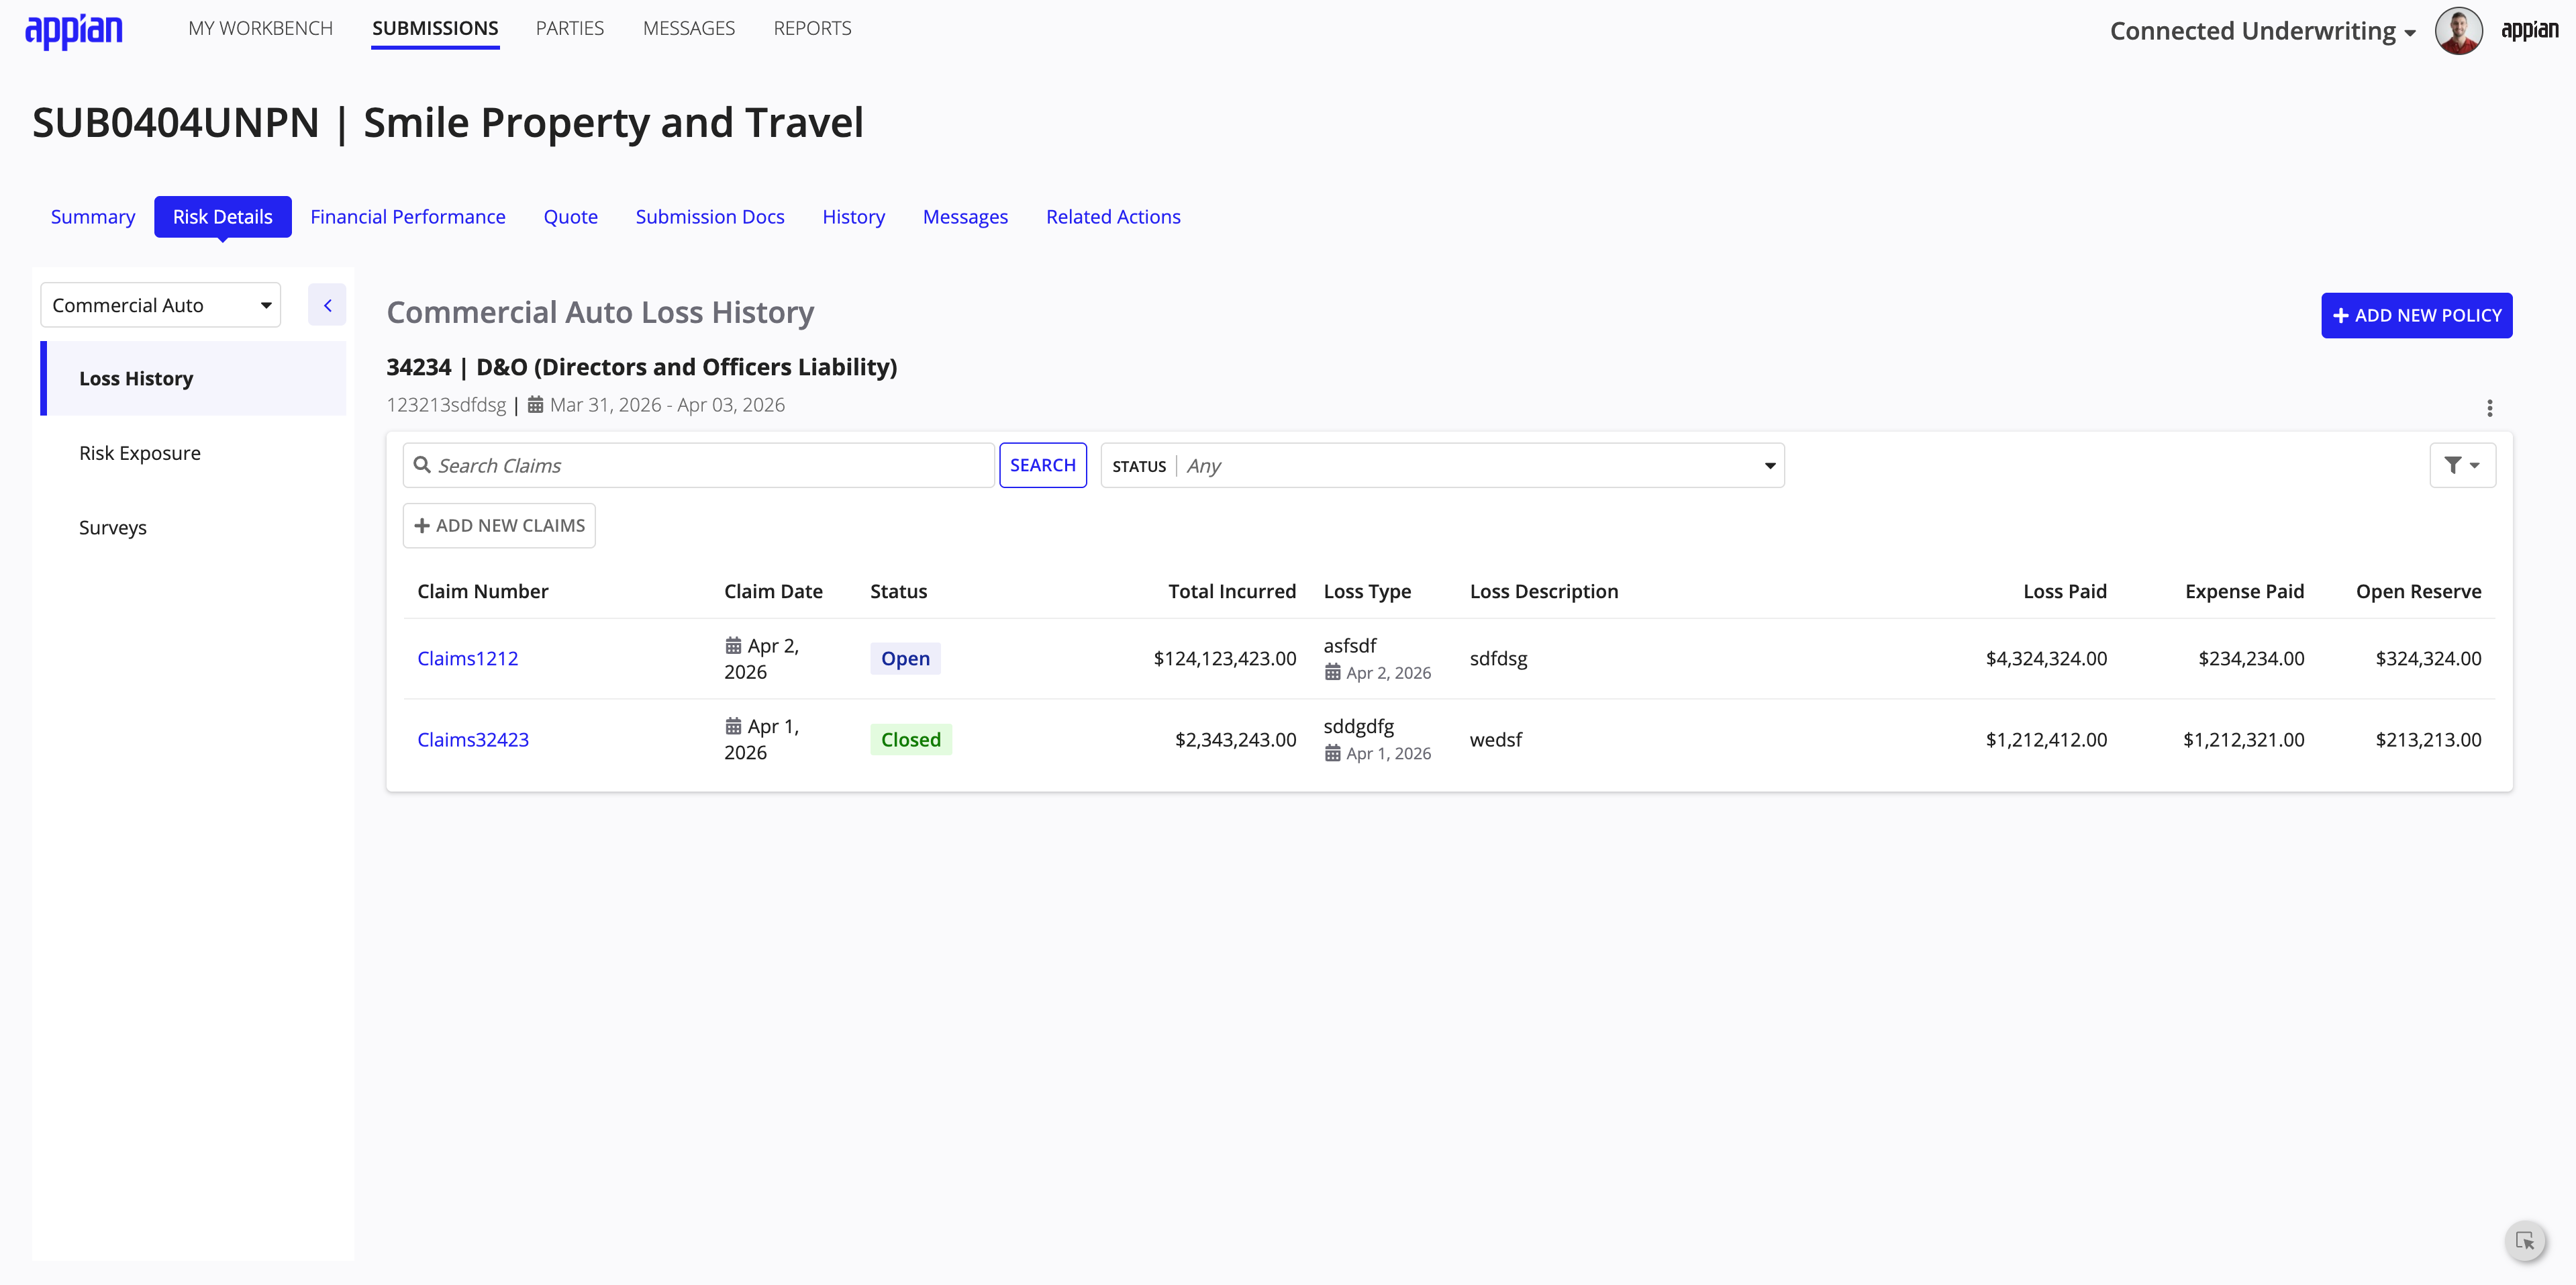
Task: Open Surveys in the sidebar
Action: 194,527
